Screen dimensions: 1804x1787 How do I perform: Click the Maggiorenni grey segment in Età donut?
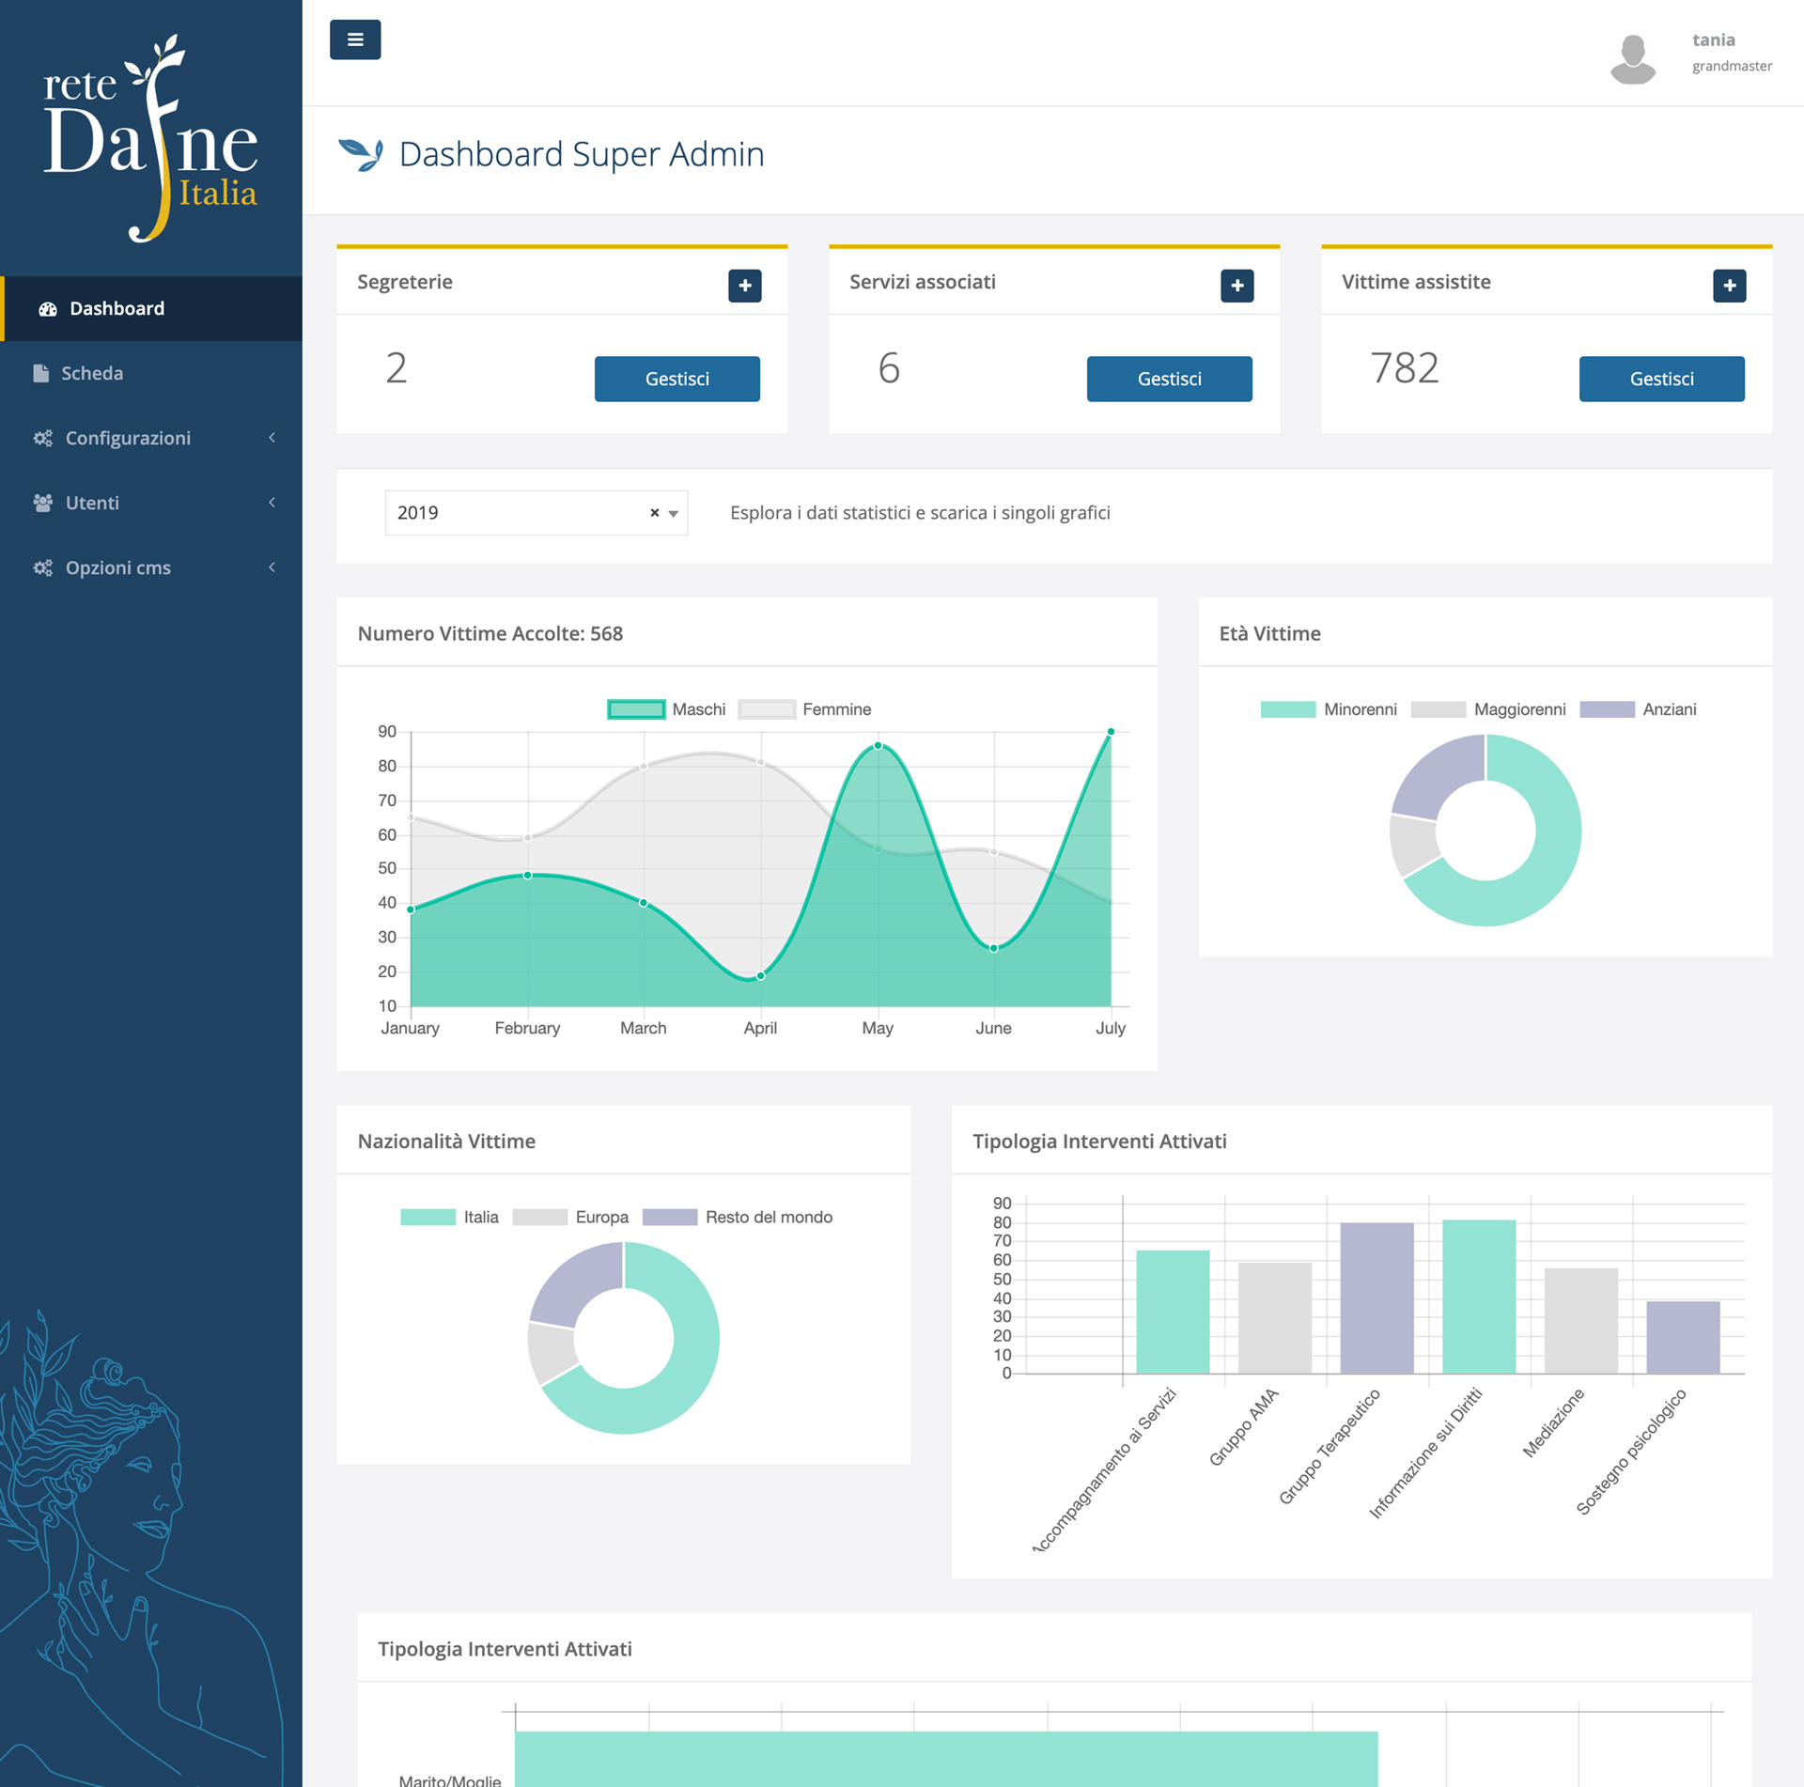tap(1414, 846)
